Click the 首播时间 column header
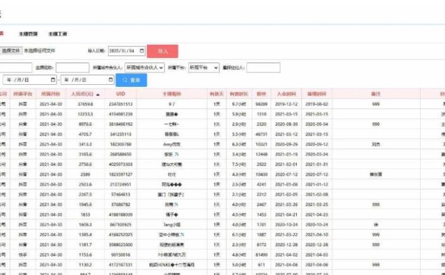Screen dimensions: 445x275 [317, 94]
